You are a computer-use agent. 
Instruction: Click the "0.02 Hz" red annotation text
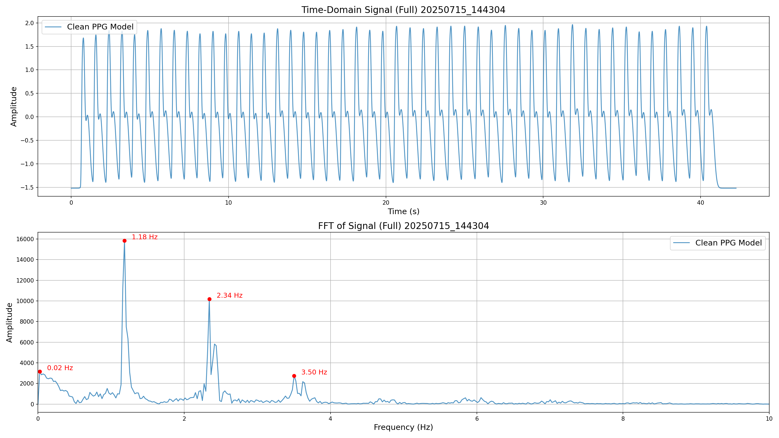(60, 368)
